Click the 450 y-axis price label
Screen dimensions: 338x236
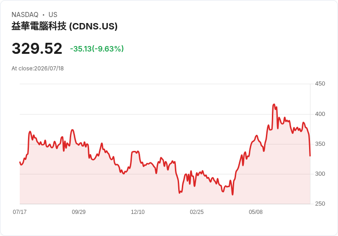pyautogui.click(x=320, y=84)
